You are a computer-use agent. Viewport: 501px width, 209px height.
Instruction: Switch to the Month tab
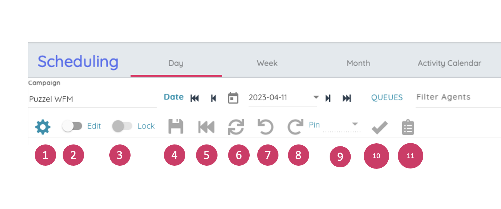click(358, 63)
